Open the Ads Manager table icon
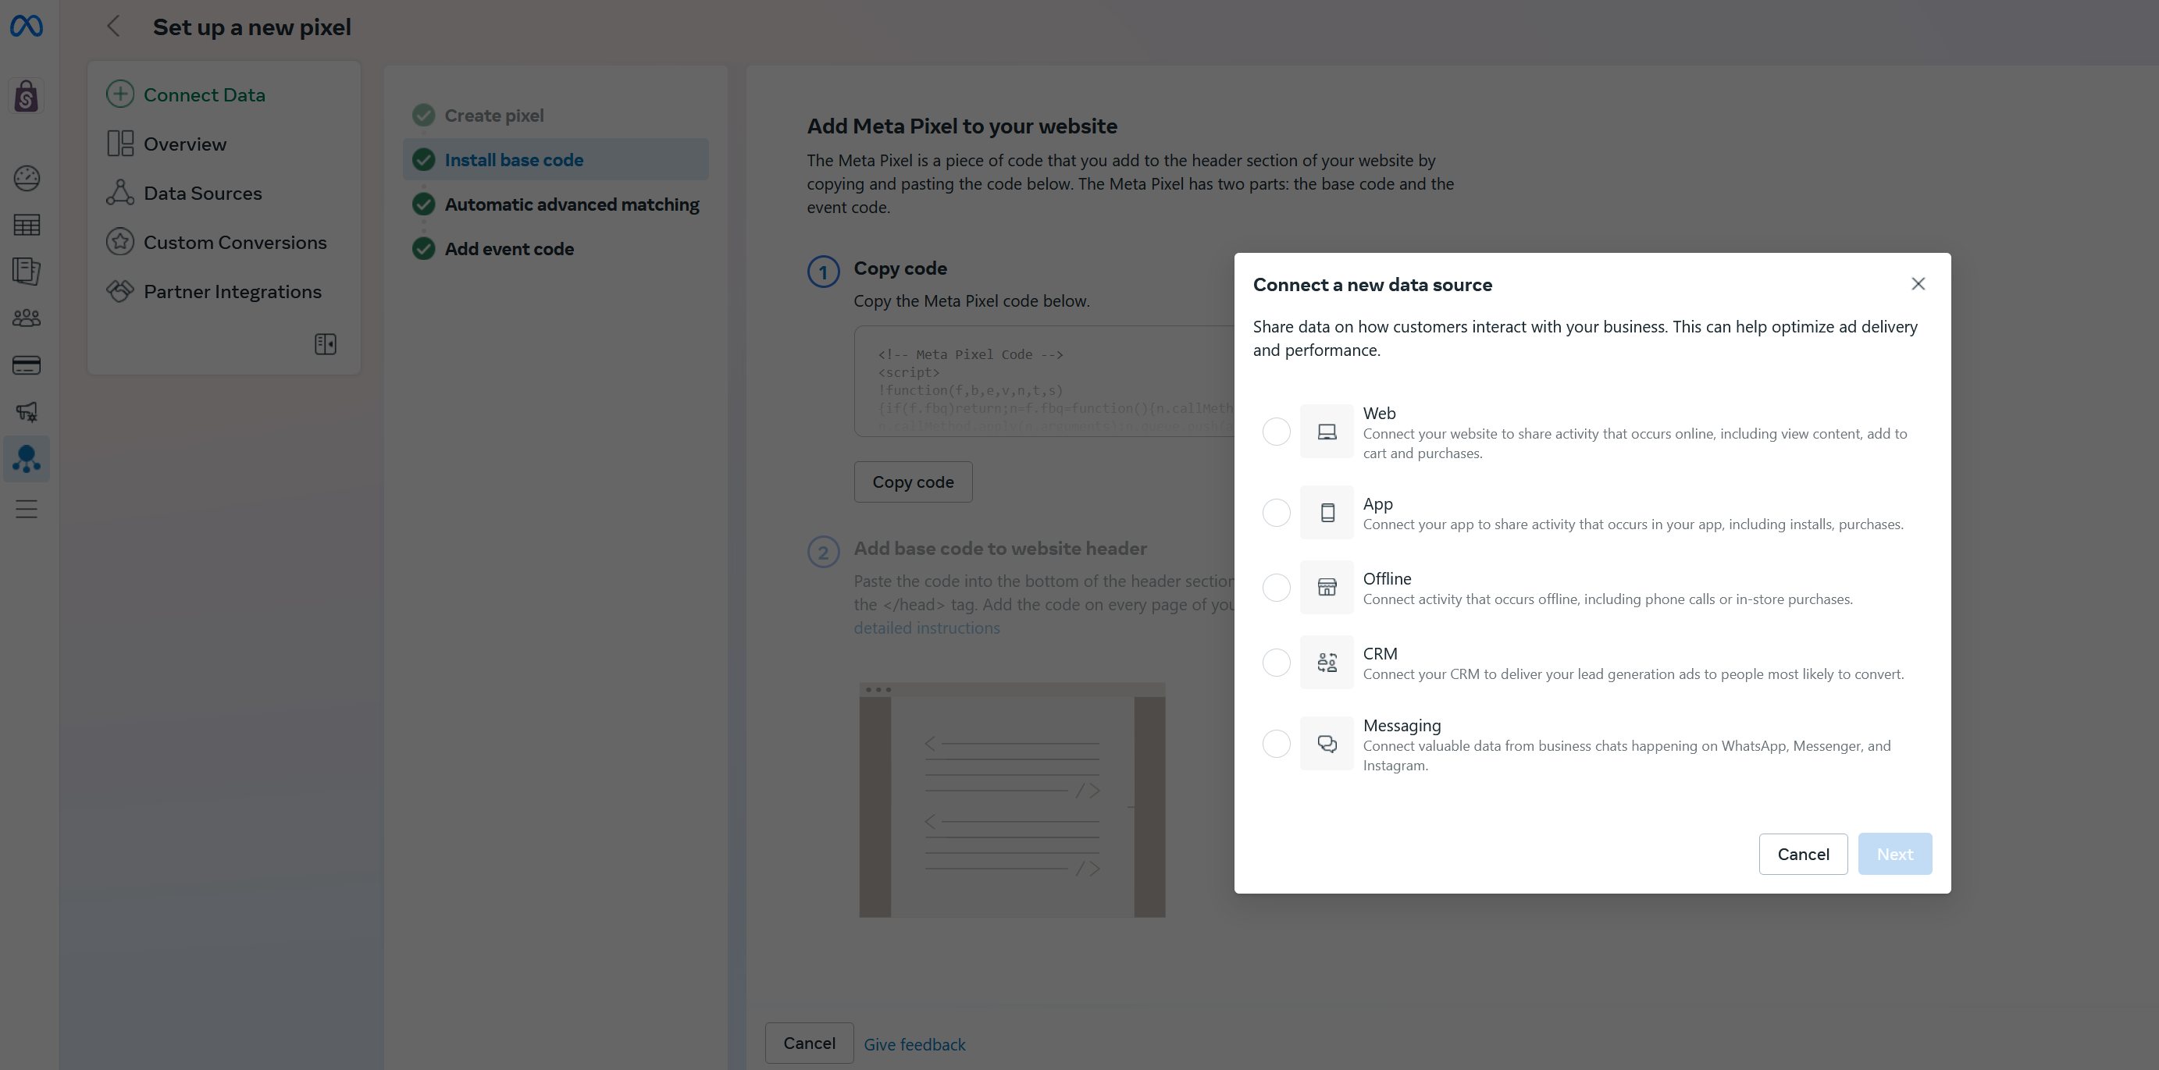The height and width of the screenshot is (1070, 2159). click(x=26, y=225)
